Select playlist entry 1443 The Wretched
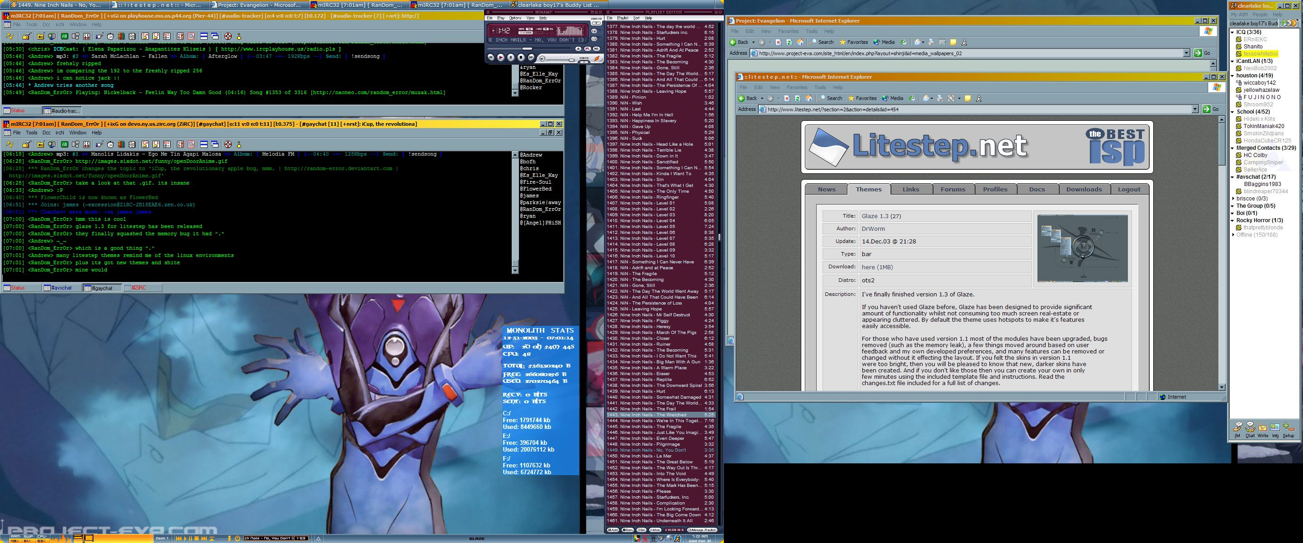 pyautogui.click(x=661, y=415)
